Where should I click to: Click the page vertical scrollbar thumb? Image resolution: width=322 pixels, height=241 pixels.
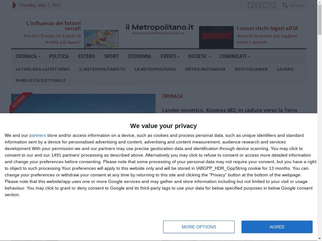tap(319, 20)
